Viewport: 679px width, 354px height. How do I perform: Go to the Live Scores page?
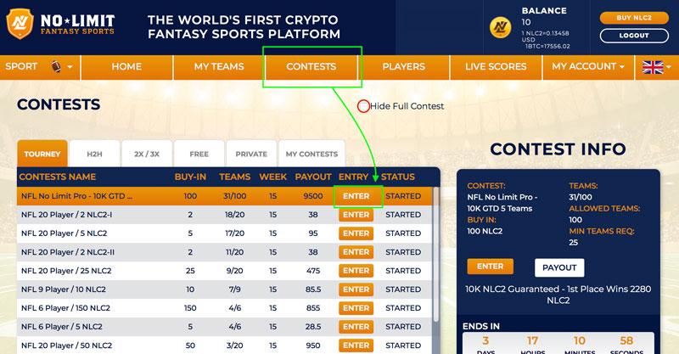coord(497,66)
